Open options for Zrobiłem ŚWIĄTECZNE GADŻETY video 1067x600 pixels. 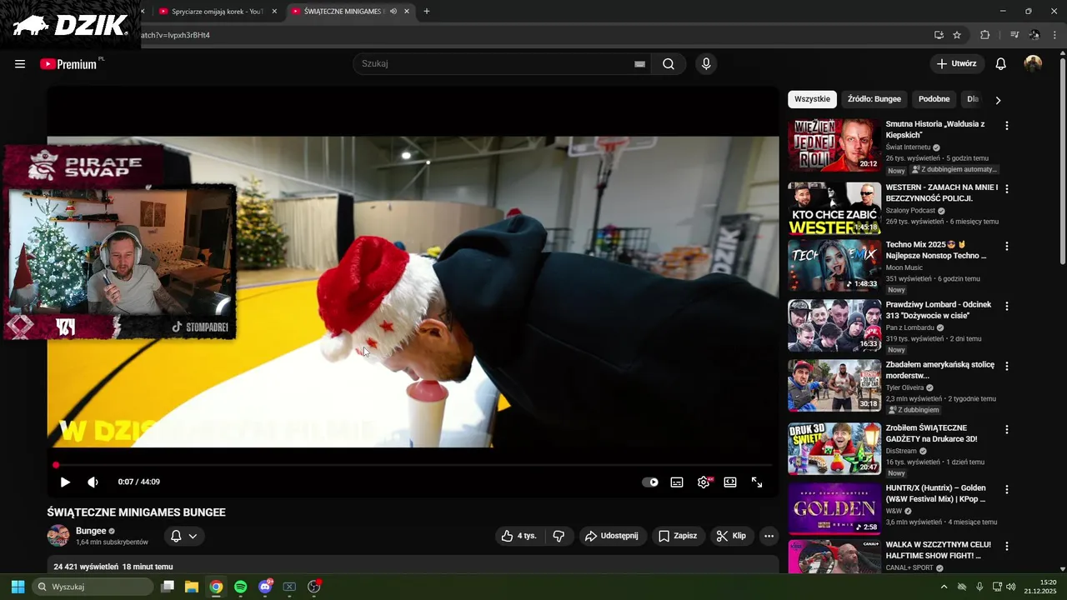pyautogui.click(x=1006, y=430)
